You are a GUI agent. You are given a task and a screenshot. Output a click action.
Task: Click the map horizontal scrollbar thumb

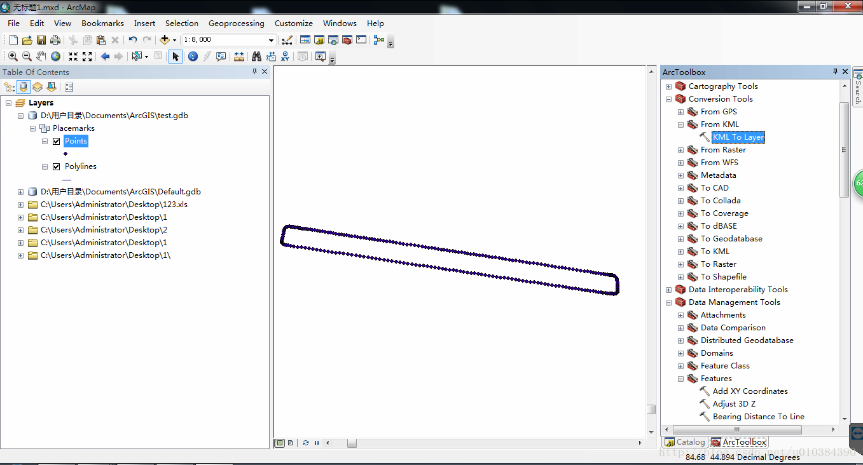pos(352,443)
